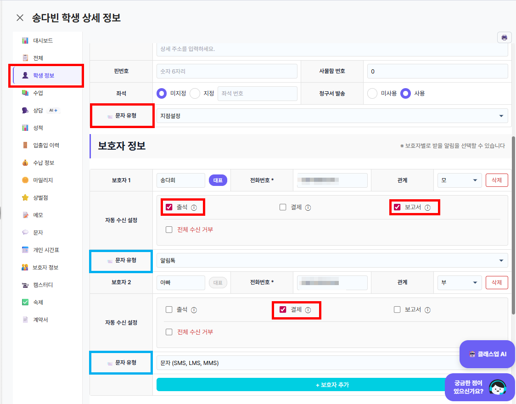Click the printer icon

(x=504, y=38)
